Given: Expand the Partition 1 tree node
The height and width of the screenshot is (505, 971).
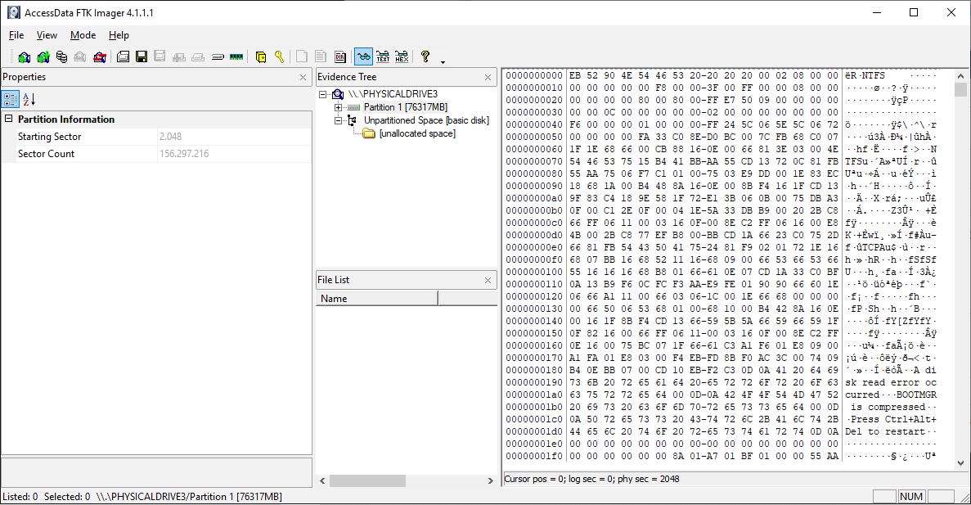Looking at the screenshot, I should pyautogui.click(x=338, y=107).
